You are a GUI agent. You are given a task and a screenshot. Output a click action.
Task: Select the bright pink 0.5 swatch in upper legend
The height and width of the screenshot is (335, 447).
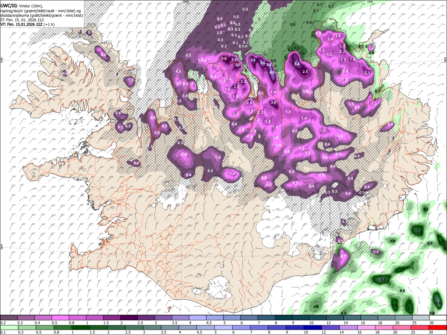[x=60, y=318]
